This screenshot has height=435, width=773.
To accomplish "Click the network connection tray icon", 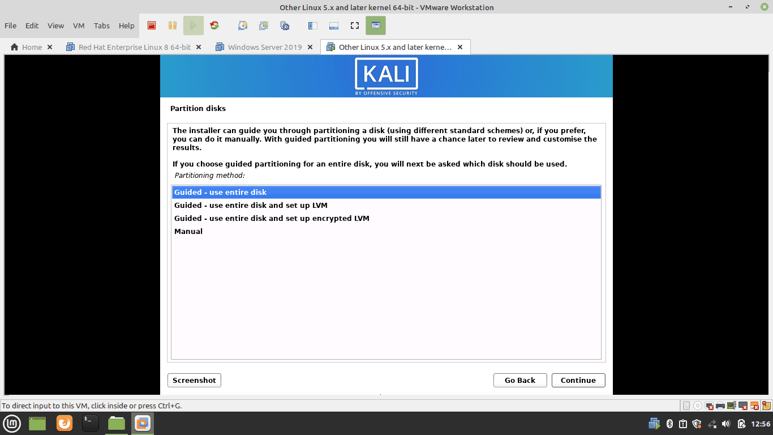I will click(712, 424).
